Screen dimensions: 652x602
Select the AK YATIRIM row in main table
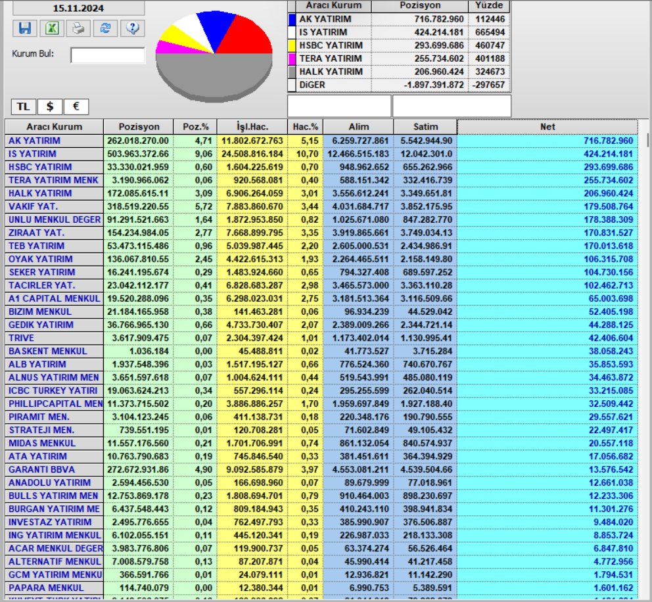tap(321, 141)
